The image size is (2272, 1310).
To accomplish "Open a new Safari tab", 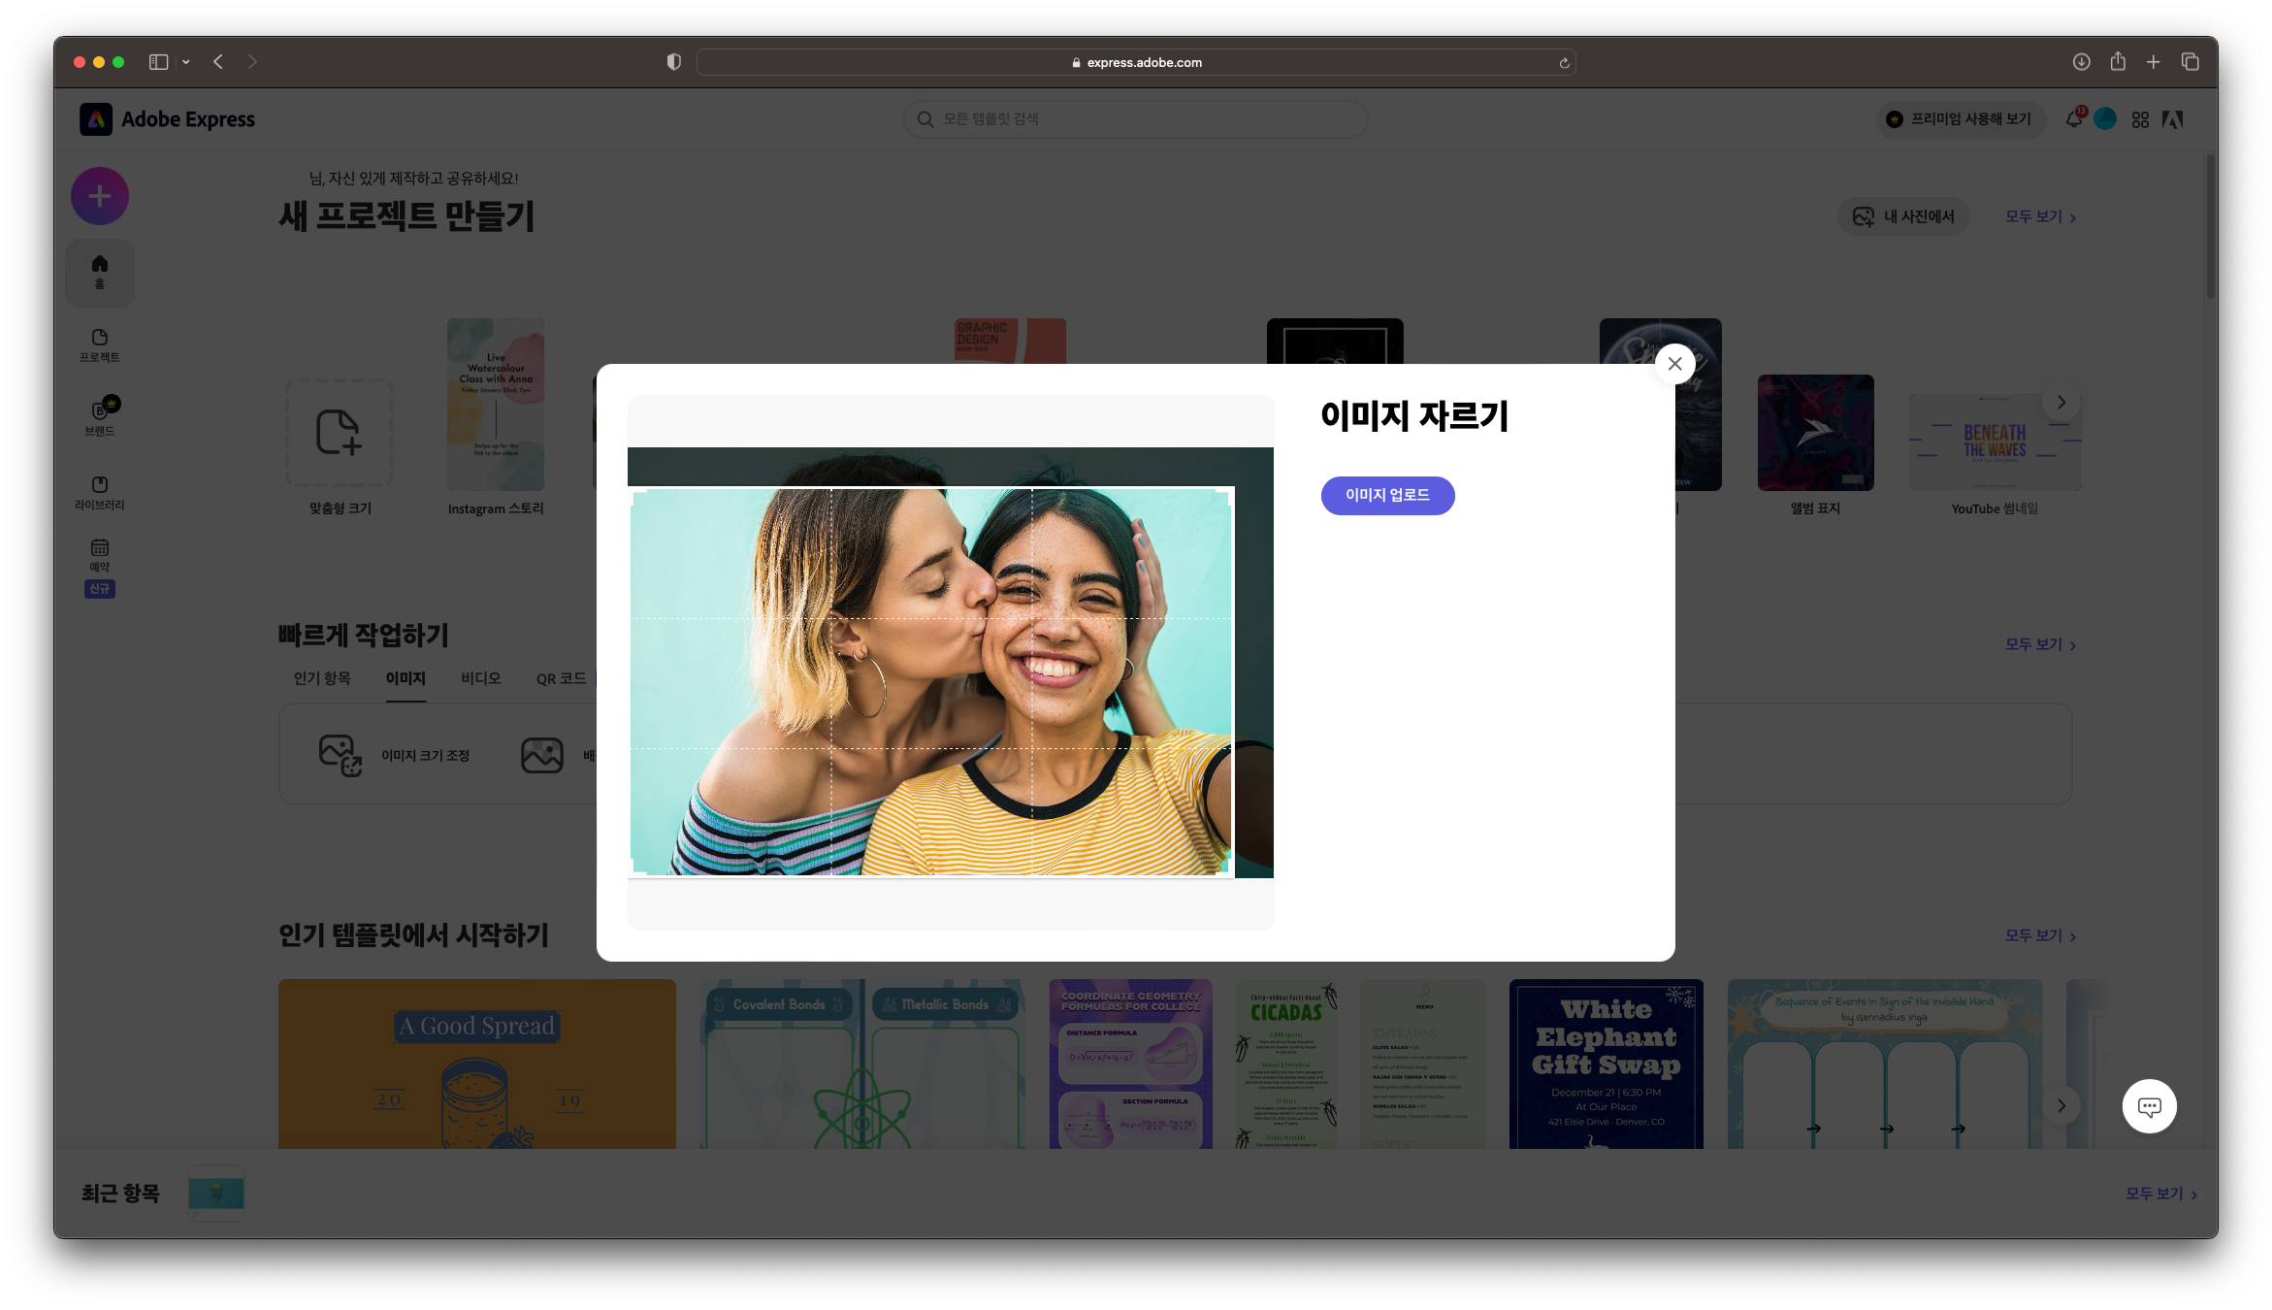I will click(x=2153, y=62).
